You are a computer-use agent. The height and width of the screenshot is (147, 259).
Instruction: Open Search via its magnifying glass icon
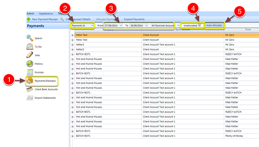click(30, 38)
